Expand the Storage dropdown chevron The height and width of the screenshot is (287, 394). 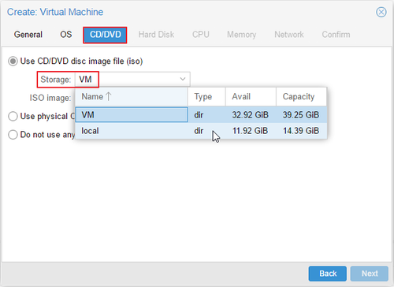click(x=183, y=79)
